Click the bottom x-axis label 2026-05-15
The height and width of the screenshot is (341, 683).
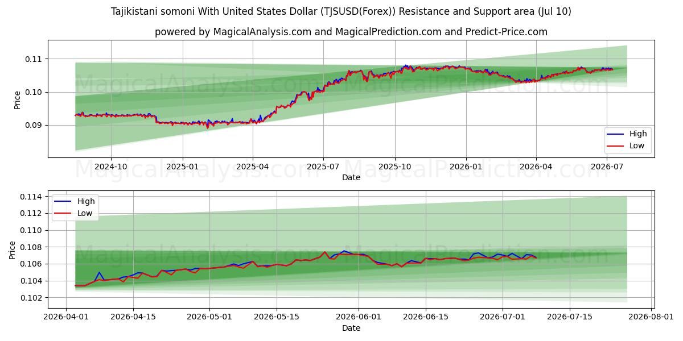(277, 318)
